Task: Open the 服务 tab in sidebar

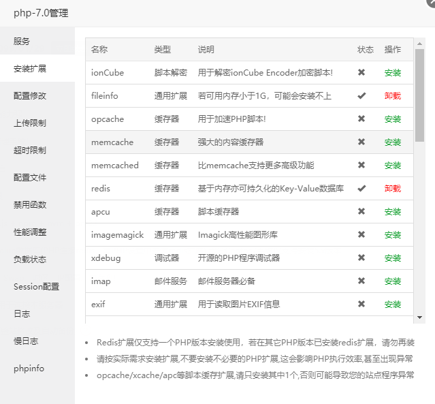Action: click(x=22, y=41)
